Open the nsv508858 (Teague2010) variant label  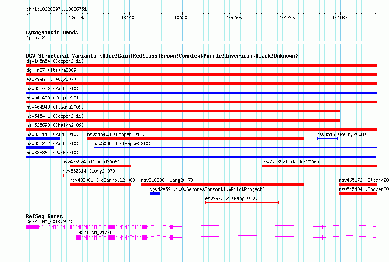pyautogui.click(x=122, y=144)
